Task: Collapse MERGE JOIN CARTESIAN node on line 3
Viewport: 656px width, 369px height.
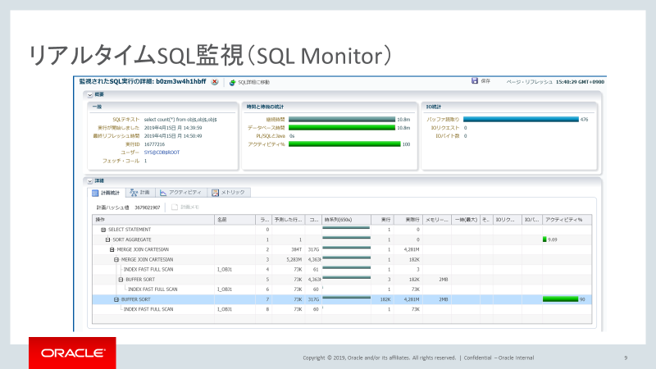Action: [x=116, y=260]
